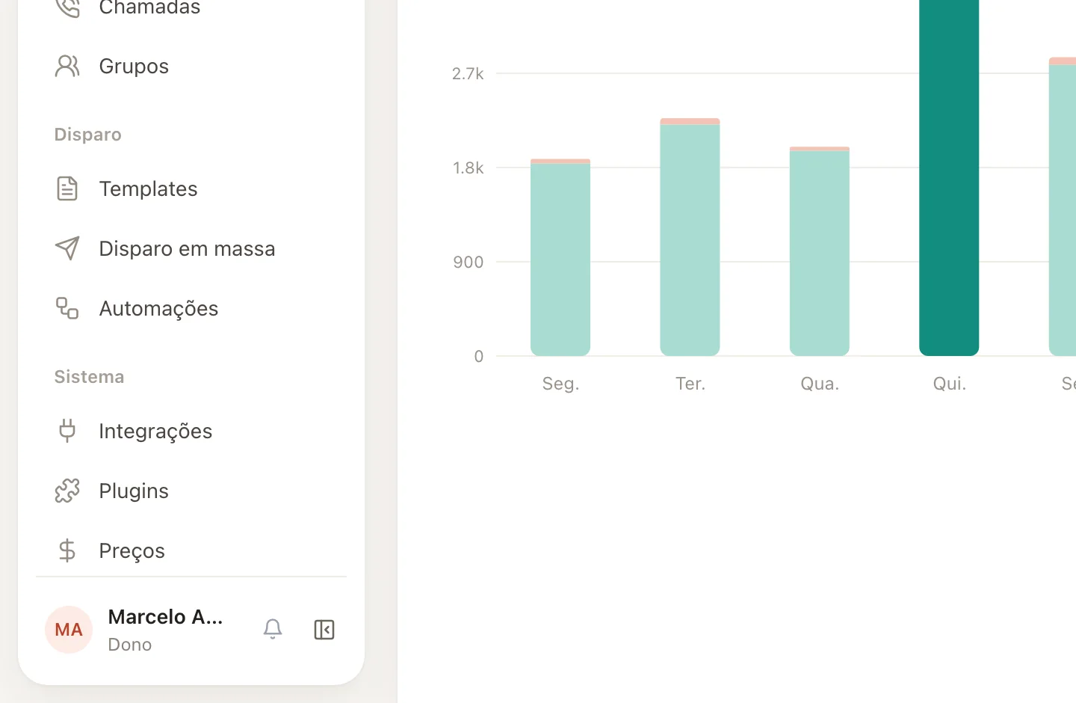This screenshot has height=703, width=1076.
Task: View the Preços label
Action: [x=132, y=551]
